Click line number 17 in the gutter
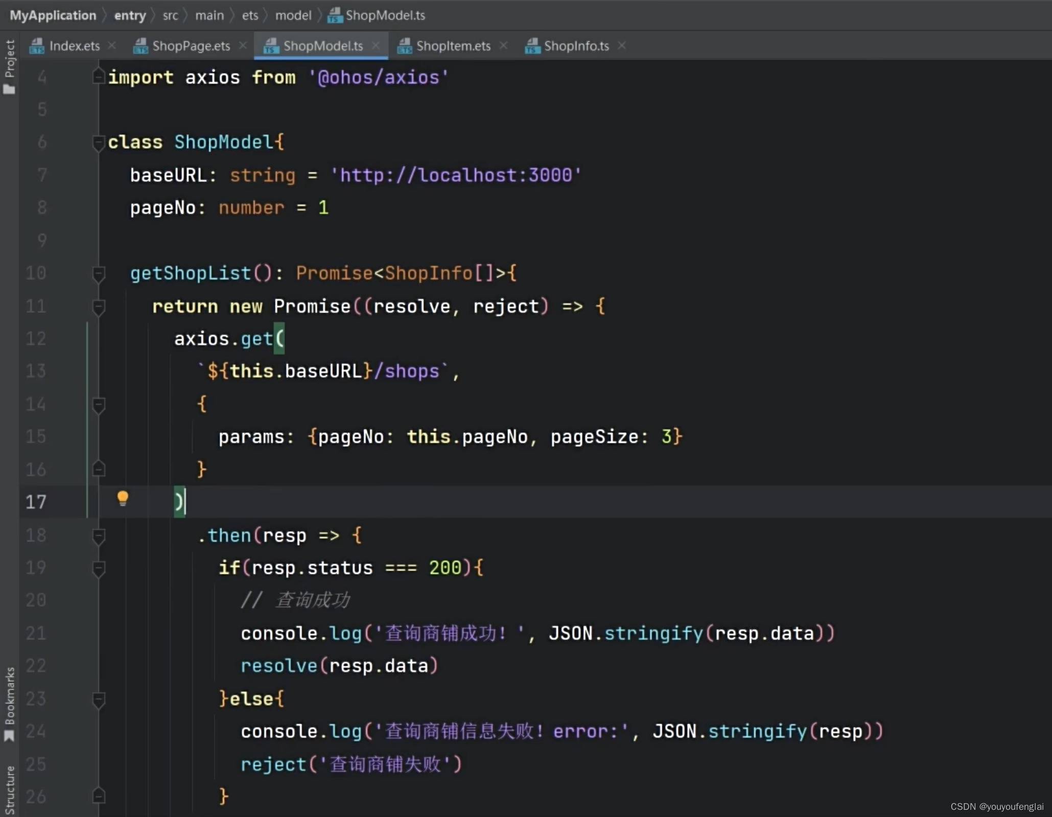The width and height of the screenshot is (1052, 817). click(x=36, y=502)
